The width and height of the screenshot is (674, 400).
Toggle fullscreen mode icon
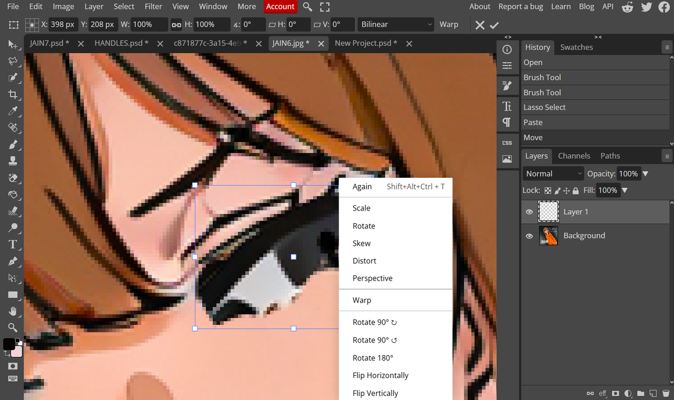click(x=325, y=7)
